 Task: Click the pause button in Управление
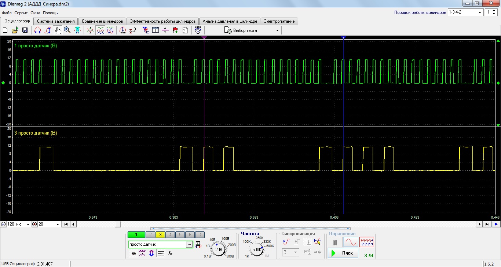tap(335, 242)
